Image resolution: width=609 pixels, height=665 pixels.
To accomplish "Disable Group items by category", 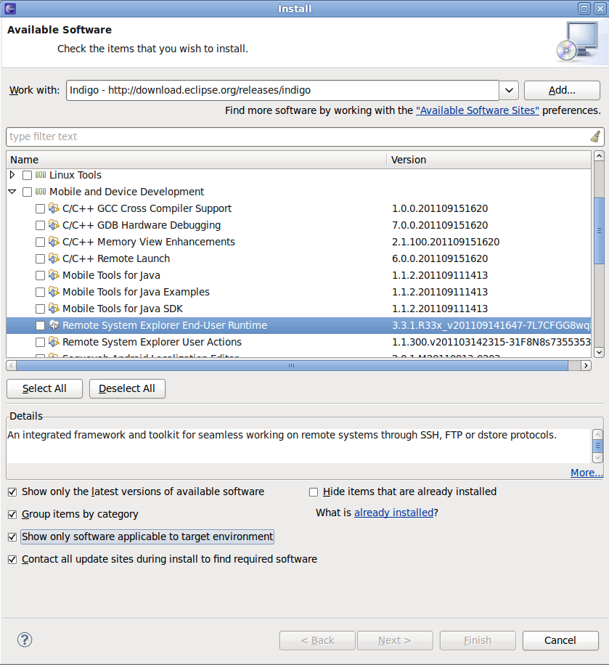I will [12, 515].
